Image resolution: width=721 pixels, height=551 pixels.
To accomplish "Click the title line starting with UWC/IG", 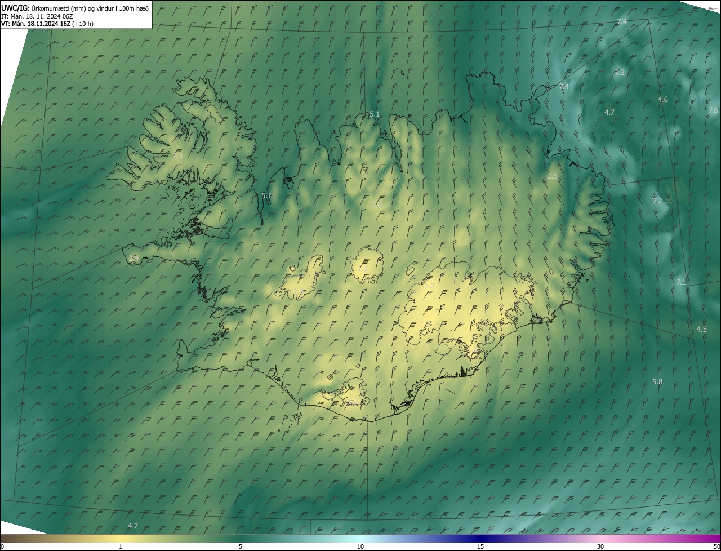I will (x=75, y=8).
